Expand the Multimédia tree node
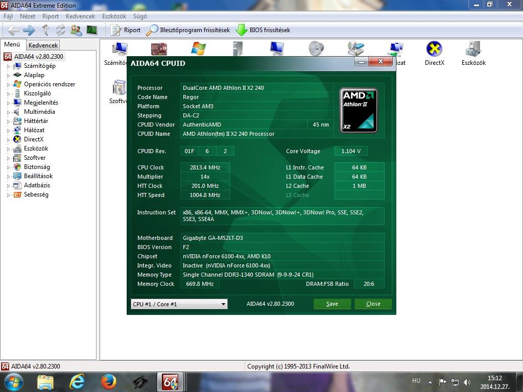This screenshot has height=392, width=523. [8, 112]
